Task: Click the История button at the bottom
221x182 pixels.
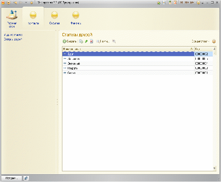Action: click(12, 178)
